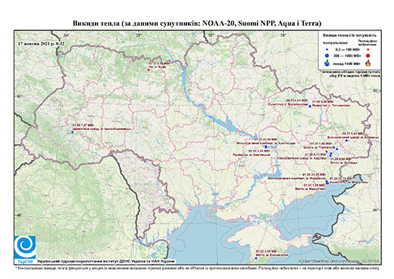Select the large red circle legend symbol
This screenshot has width=394, height=279.
(368, 55)
